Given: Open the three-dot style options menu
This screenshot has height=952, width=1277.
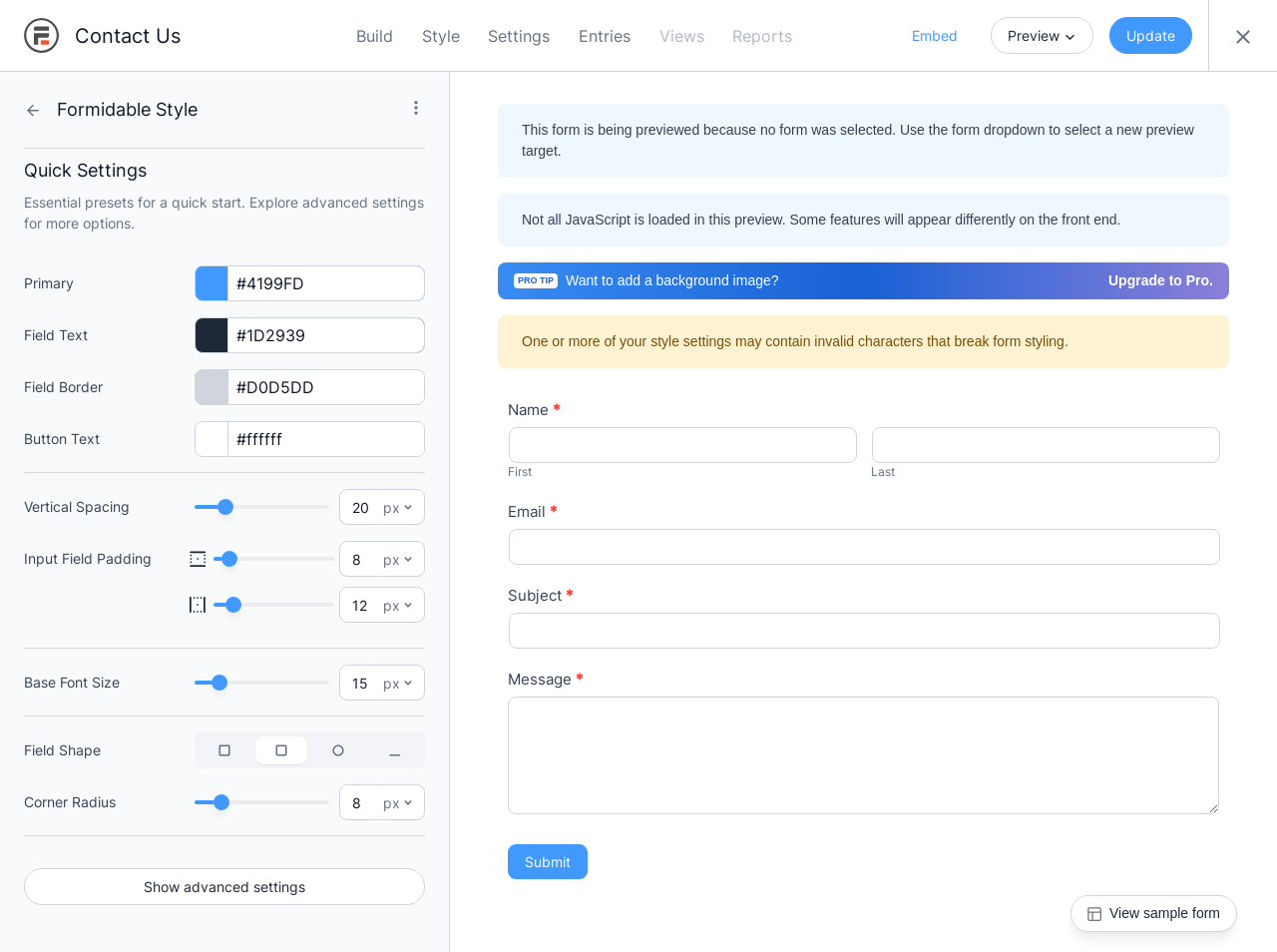Looking at the screenshot, I should 416,108.
